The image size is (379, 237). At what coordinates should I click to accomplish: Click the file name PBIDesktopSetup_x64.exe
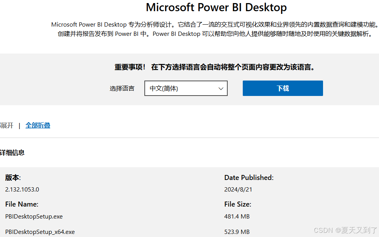pyautogui.click(x=40, y=232)
